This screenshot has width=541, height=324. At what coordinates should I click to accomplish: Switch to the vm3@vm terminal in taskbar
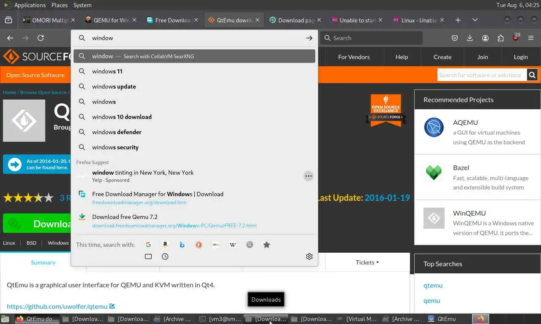click(221, 319)
